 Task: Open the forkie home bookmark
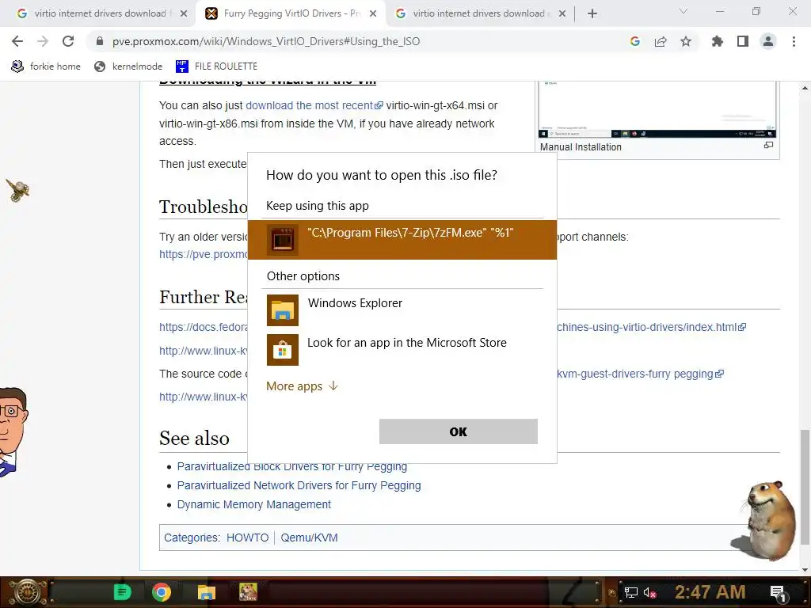[45, 66]
